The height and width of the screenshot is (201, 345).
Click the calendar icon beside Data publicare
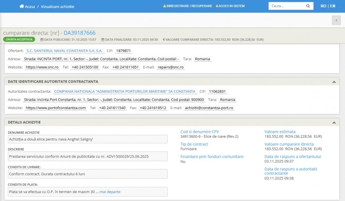[42, 39]
